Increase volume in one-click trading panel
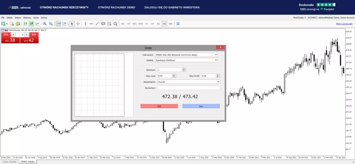The image size is (355, 164). (x=26, y=35)
